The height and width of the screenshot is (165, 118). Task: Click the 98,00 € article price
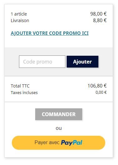coord(98,14)
